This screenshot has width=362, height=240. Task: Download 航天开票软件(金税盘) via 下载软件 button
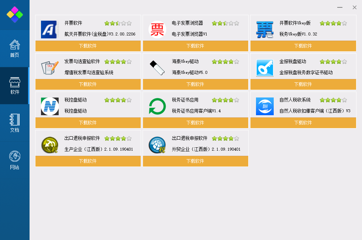(88, 46)
